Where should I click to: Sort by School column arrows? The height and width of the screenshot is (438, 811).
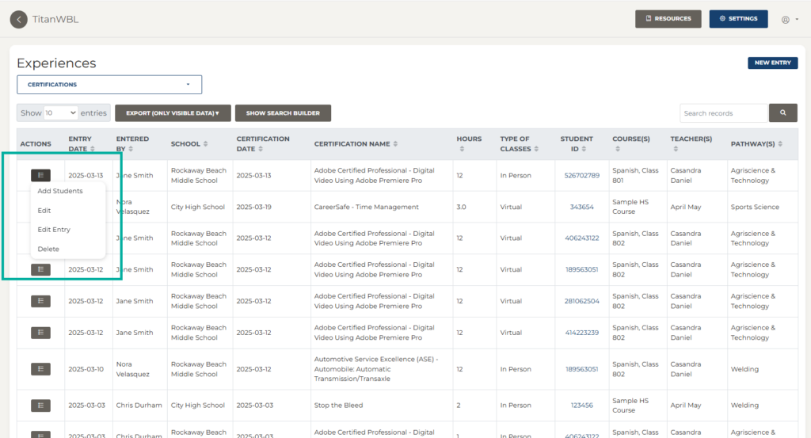click(205, 144)
